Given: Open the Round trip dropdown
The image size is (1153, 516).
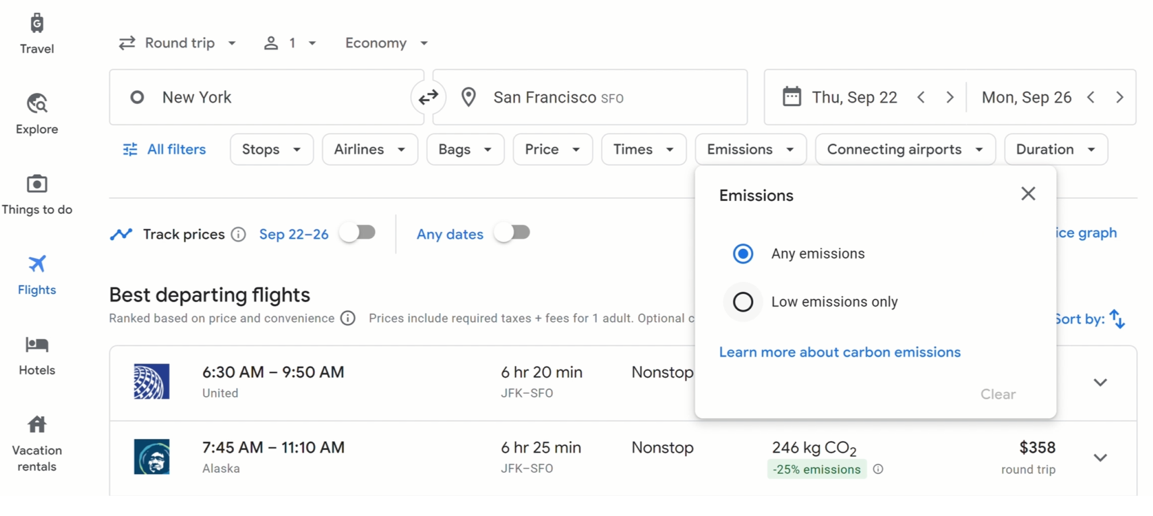Looking at the screenshot, I should pos(177,43).
